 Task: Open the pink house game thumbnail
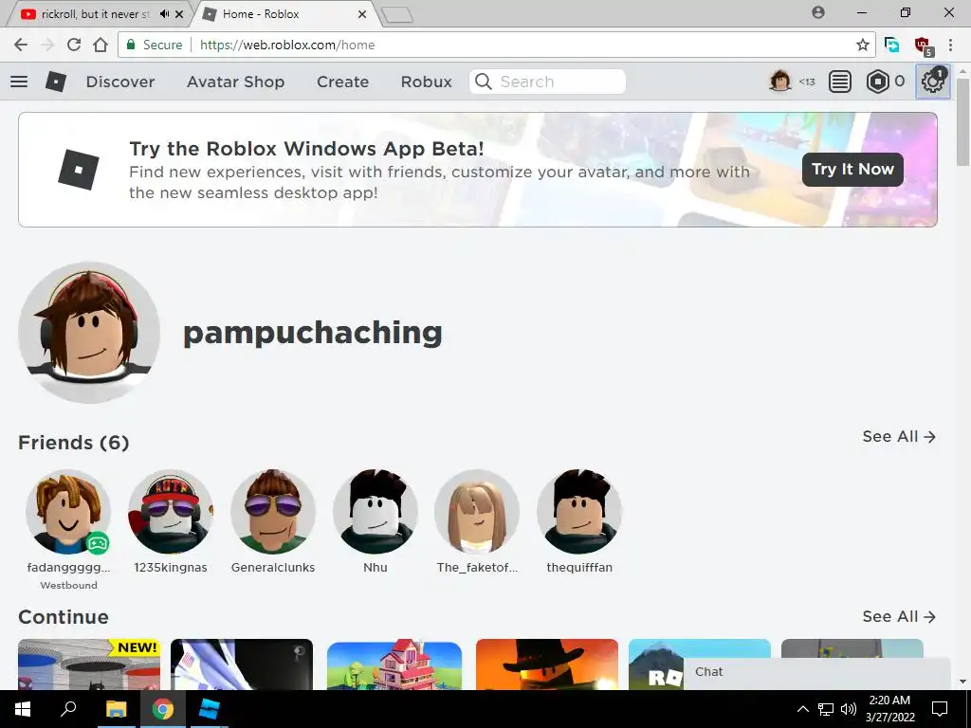point(394,664)
